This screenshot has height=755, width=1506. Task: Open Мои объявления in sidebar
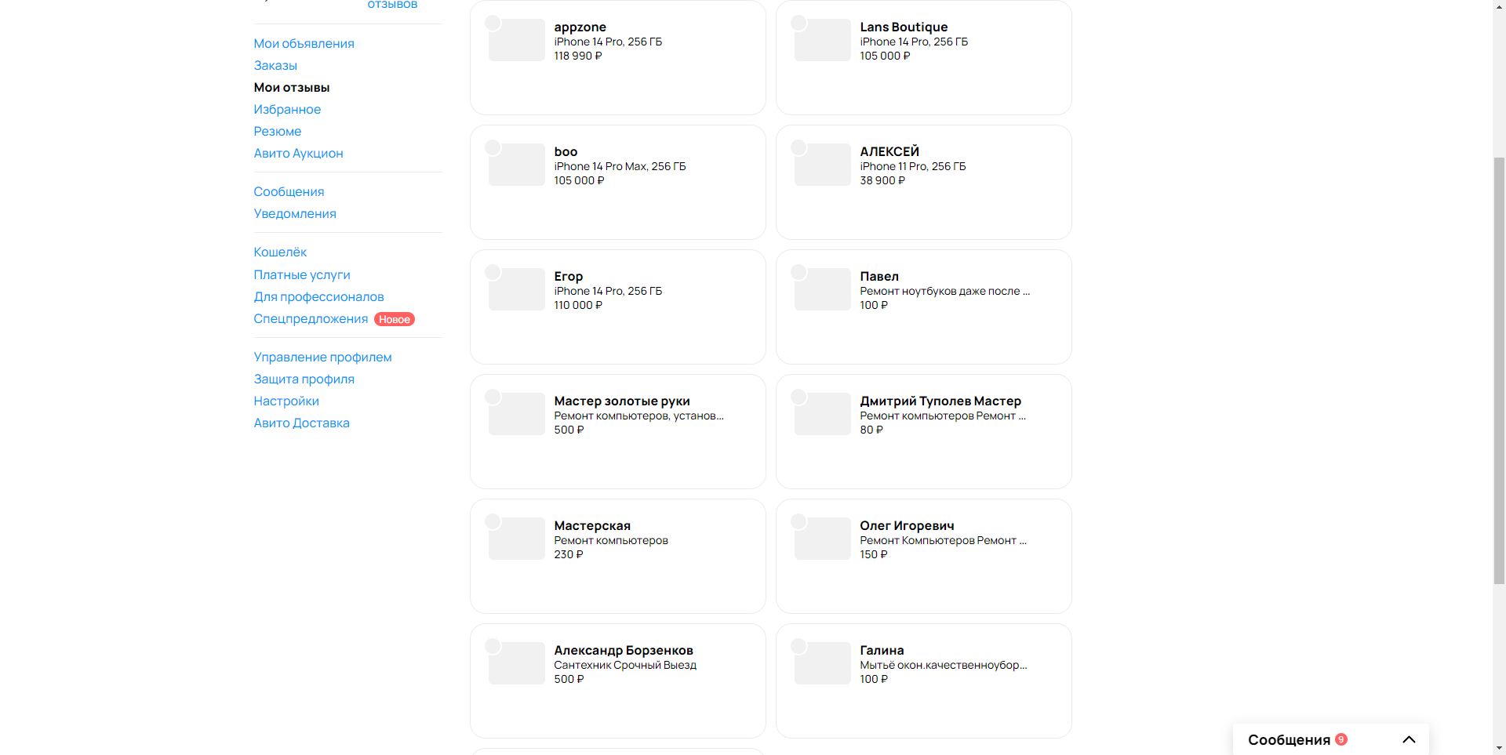[x=304, y=43]
